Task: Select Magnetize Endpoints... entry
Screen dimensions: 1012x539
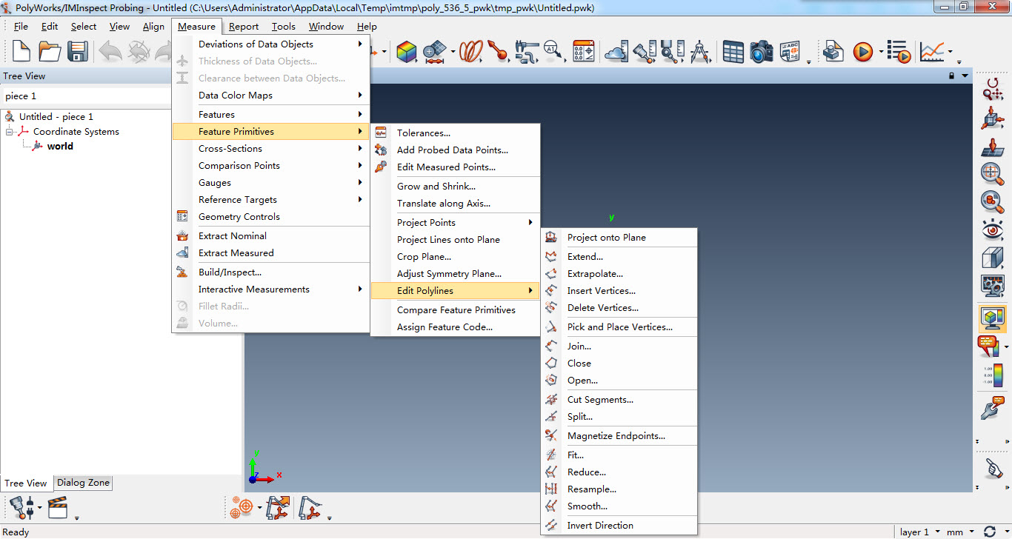Action: click(x=619, y=436)
